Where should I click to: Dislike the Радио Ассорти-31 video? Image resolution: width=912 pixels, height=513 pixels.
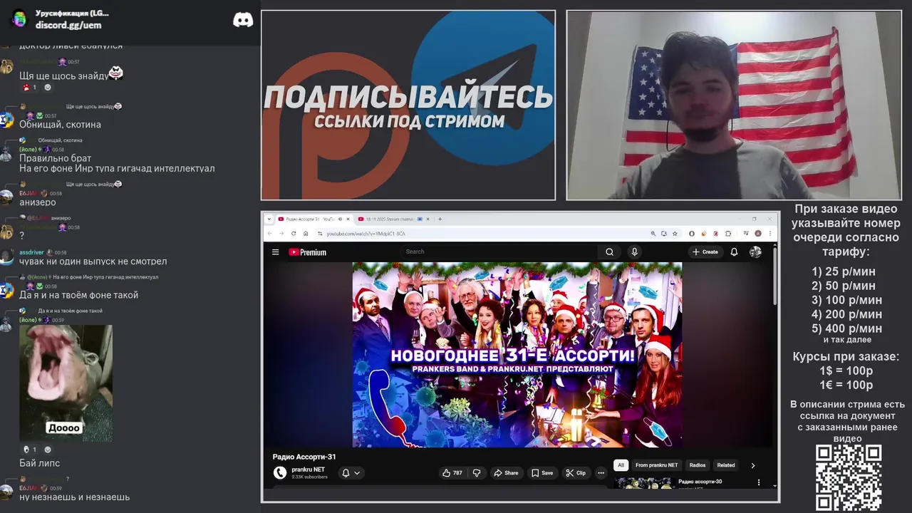477,472
